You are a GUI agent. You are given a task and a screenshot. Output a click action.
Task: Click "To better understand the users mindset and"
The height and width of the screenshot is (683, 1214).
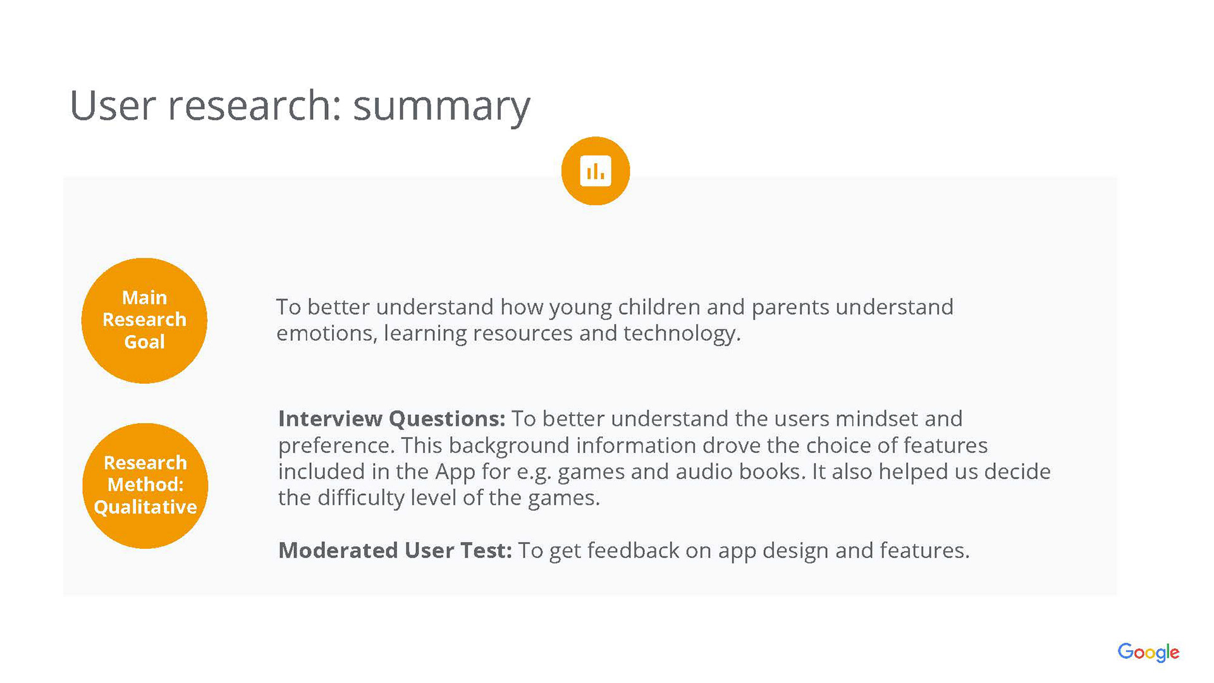click(x=737, y=419)
